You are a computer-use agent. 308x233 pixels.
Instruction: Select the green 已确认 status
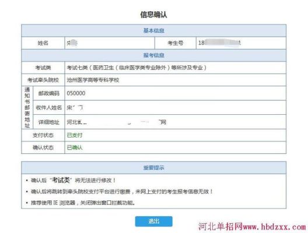[x=75, y=147]
